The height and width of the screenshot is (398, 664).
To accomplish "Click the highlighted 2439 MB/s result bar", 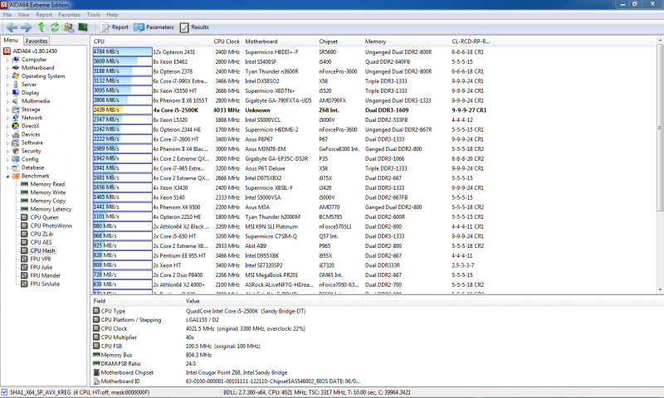I will (122, 110).
